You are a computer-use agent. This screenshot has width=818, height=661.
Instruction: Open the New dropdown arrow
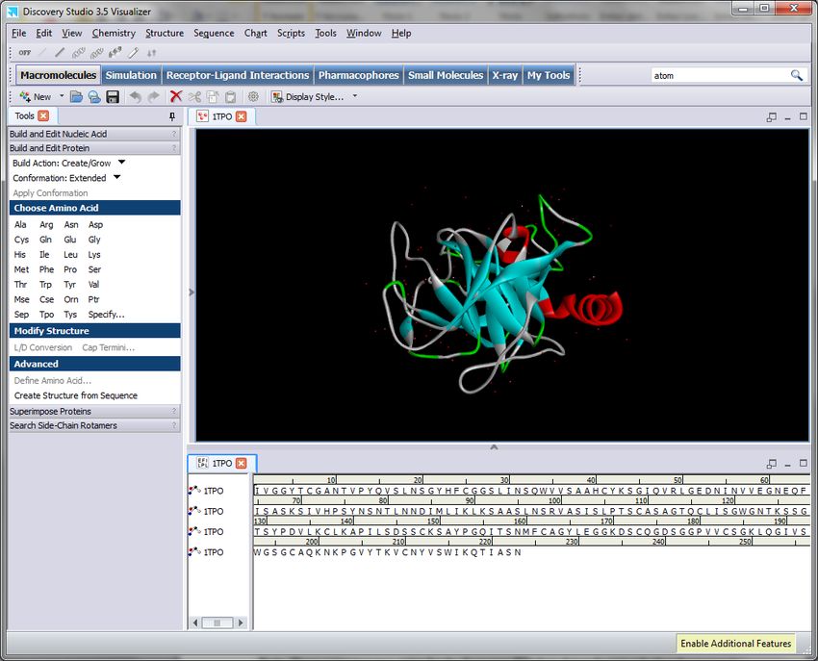pos(62,96)
